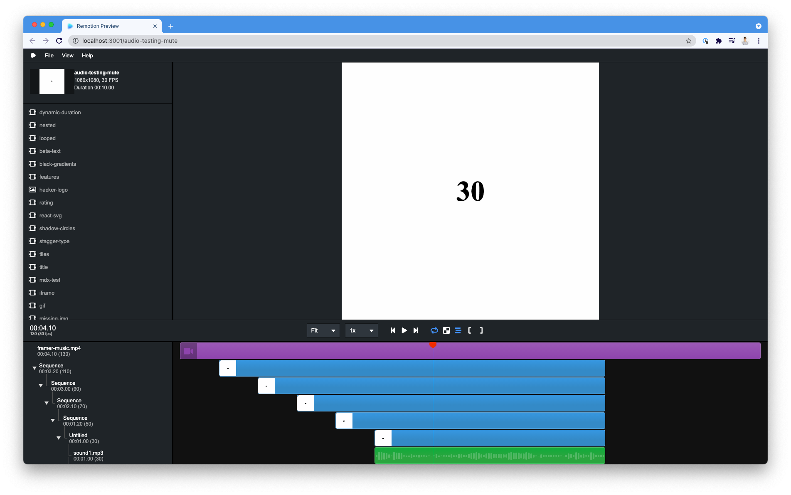The width and height of the screenshot is (791, 495).
Task: Open the Fit zoom dropdown
Action: click(x=323, y=330)
